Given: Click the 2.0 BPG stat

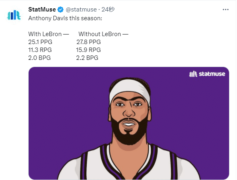Looking at the screenshot, I should [39, 58].
